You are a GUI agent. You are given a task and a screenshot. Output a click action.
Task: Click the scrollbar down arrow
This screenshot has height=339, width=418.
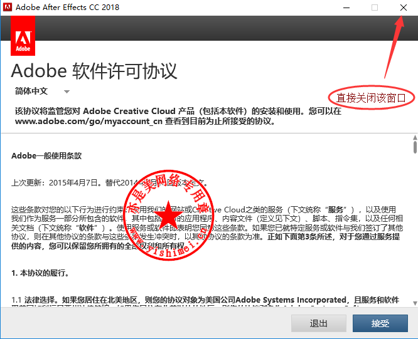pos(415,303)
